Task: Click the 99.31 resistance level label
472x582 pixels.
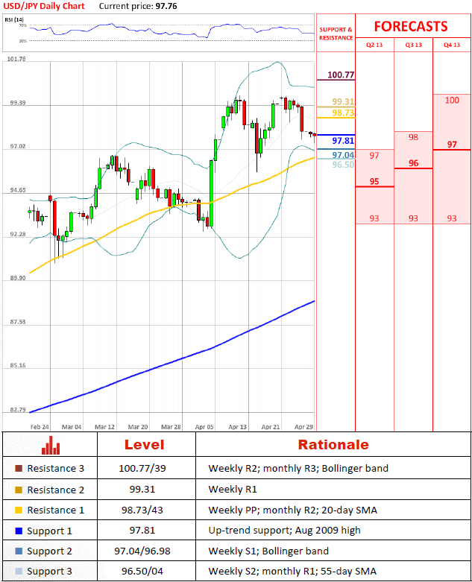Action: [x=343, y=101]
